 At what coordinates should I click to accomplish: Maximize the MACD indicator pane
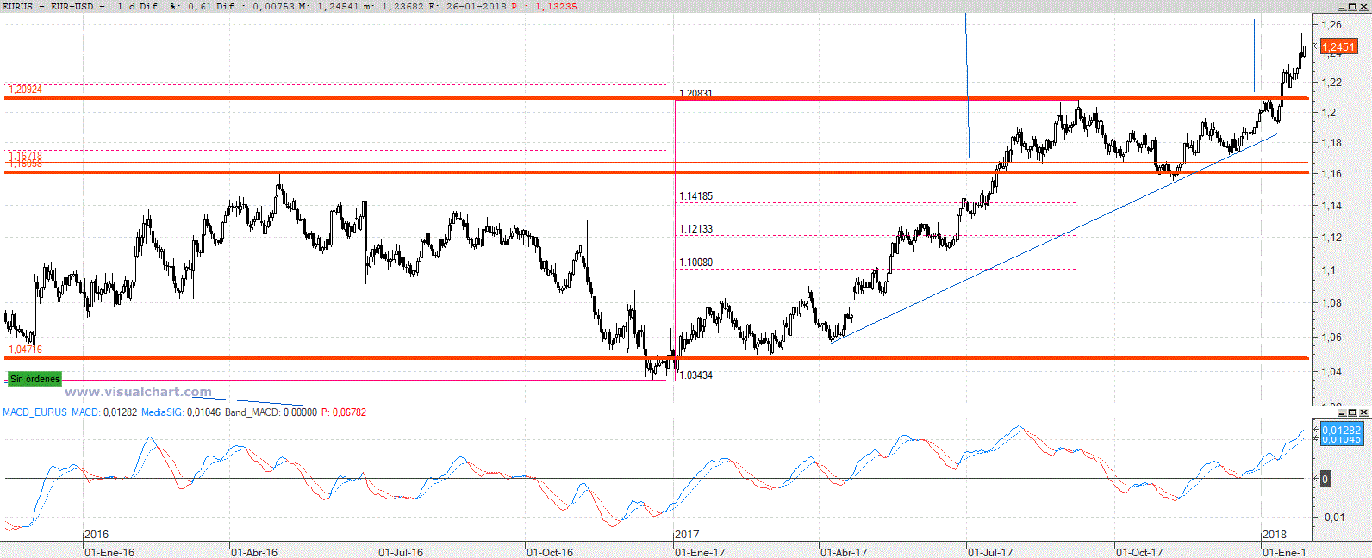coord(1352,412)
